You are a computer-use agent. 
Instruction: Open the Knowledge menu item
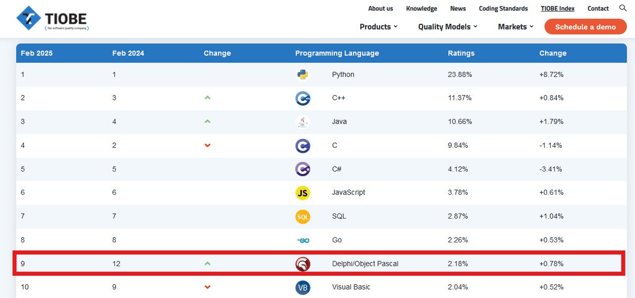[x=421, y=8]
